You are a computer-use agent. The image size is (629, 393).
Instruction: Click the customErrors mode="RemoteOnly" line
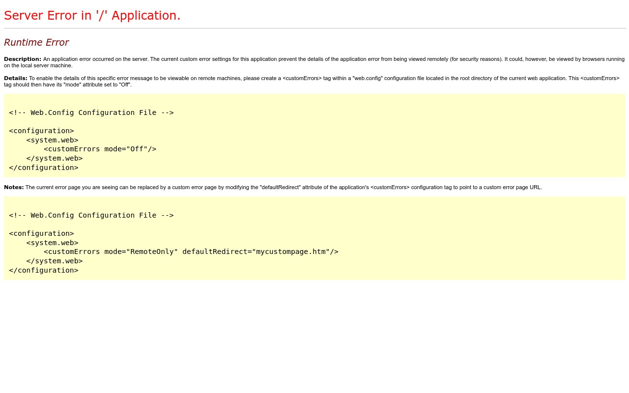tap(191, 252)
